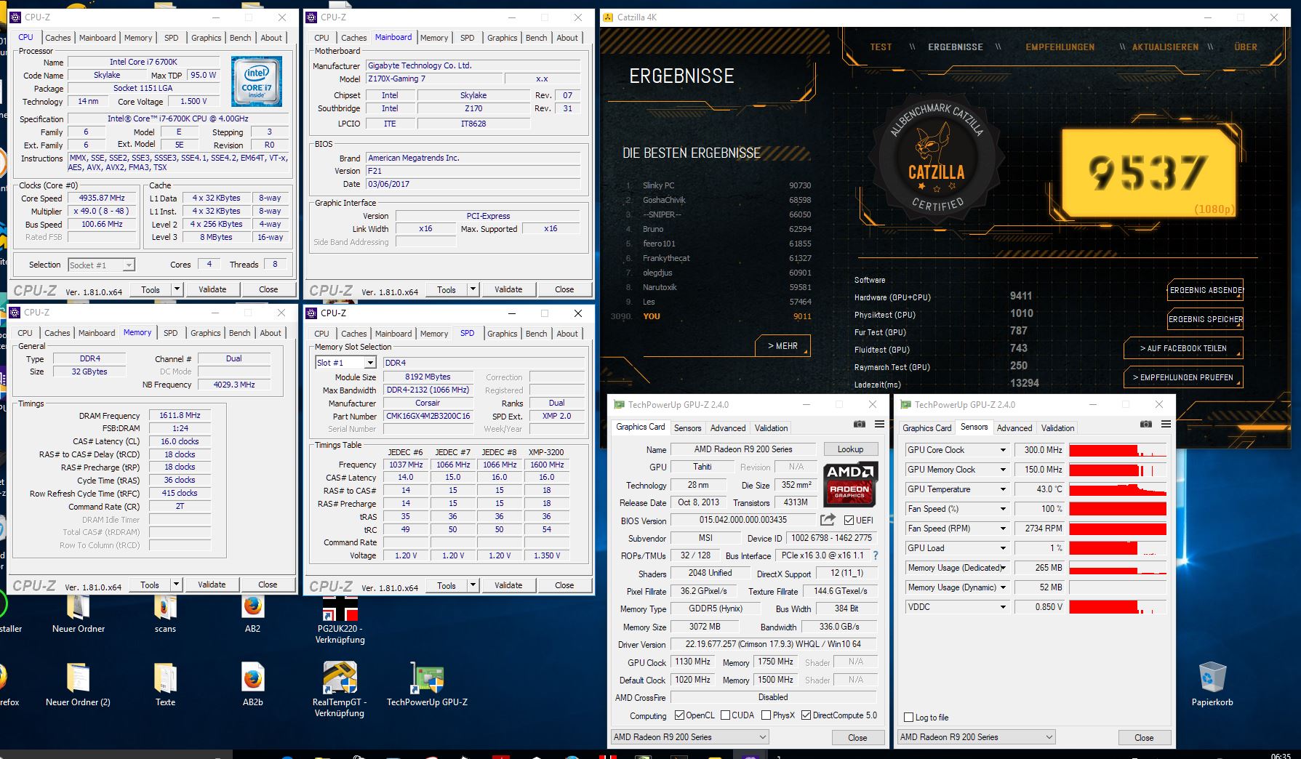Click the Intel Core i7 logo in CPU-Z

pos(256,81)
